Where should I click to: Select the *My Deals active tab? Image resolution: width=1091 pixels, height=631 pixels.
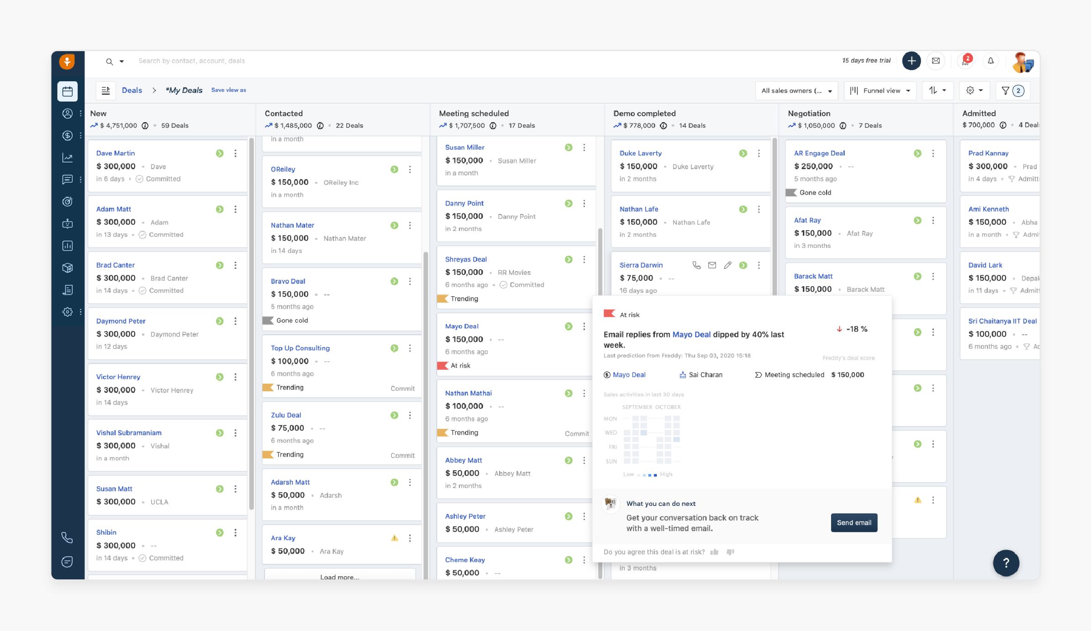click(183, 89)
